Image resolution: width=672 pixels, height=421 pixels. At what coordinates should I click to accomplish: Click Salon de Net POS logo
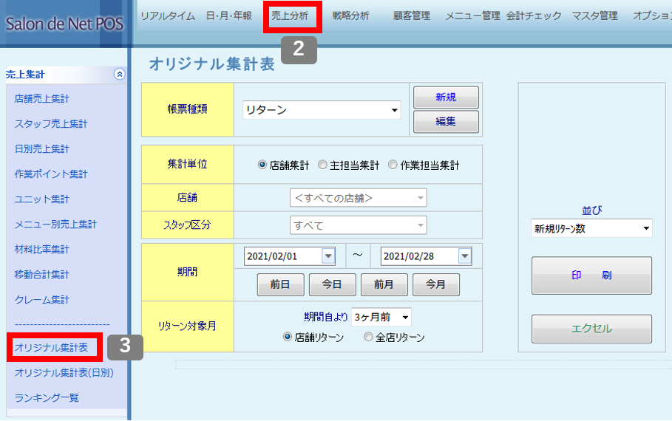tap(64, 24)
